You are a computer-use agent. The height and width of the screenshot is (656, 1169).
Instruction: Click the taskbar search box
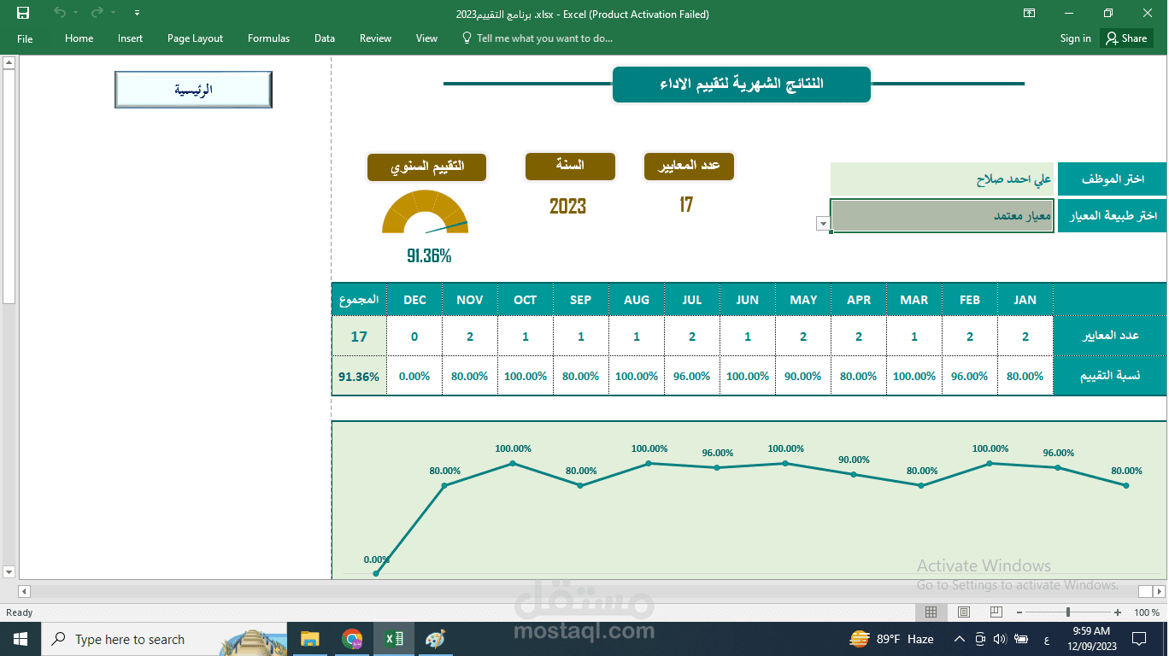[162, 639]
